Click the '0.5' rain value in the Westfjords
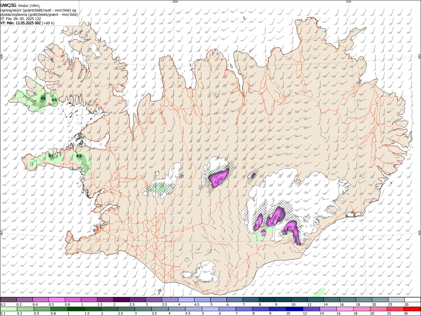Viewport: 421px width, 316px height. click(54, 100)
